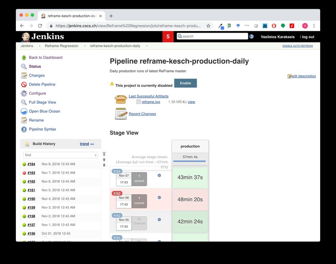Open Configure in the sidebar menu

point(38,94)
